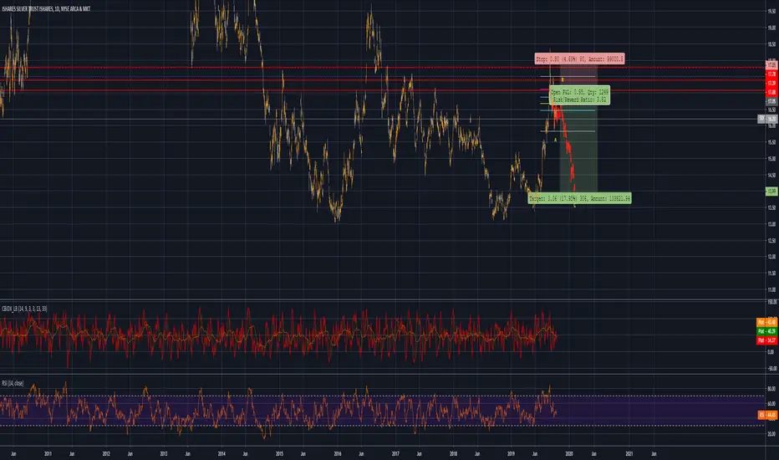The width and height of the screenshot is (779, 460).
Task: Select the CBIDX_LB indicator legend label
Action: click(24, 309)
